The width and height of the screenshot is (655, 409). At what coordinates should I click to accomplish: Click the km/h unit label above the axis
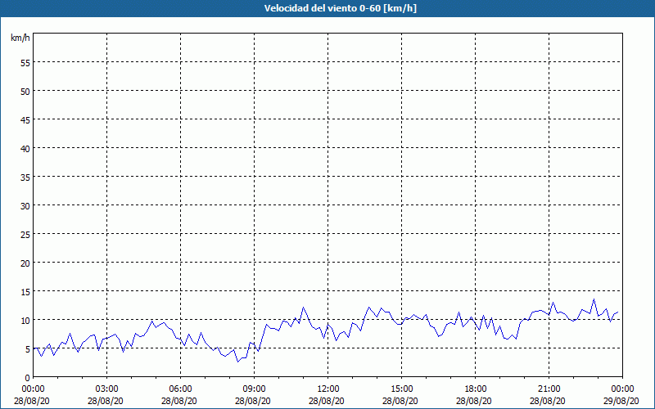click(x=20, y=38)
